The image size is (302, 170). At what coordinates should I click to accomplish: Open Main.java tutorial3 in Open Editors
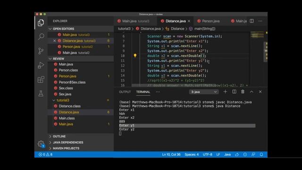pos(81,34)
